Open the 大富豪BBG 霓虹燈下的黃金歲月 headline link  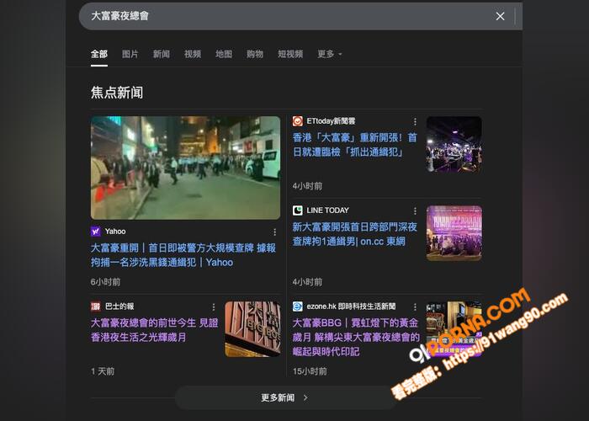356,337
